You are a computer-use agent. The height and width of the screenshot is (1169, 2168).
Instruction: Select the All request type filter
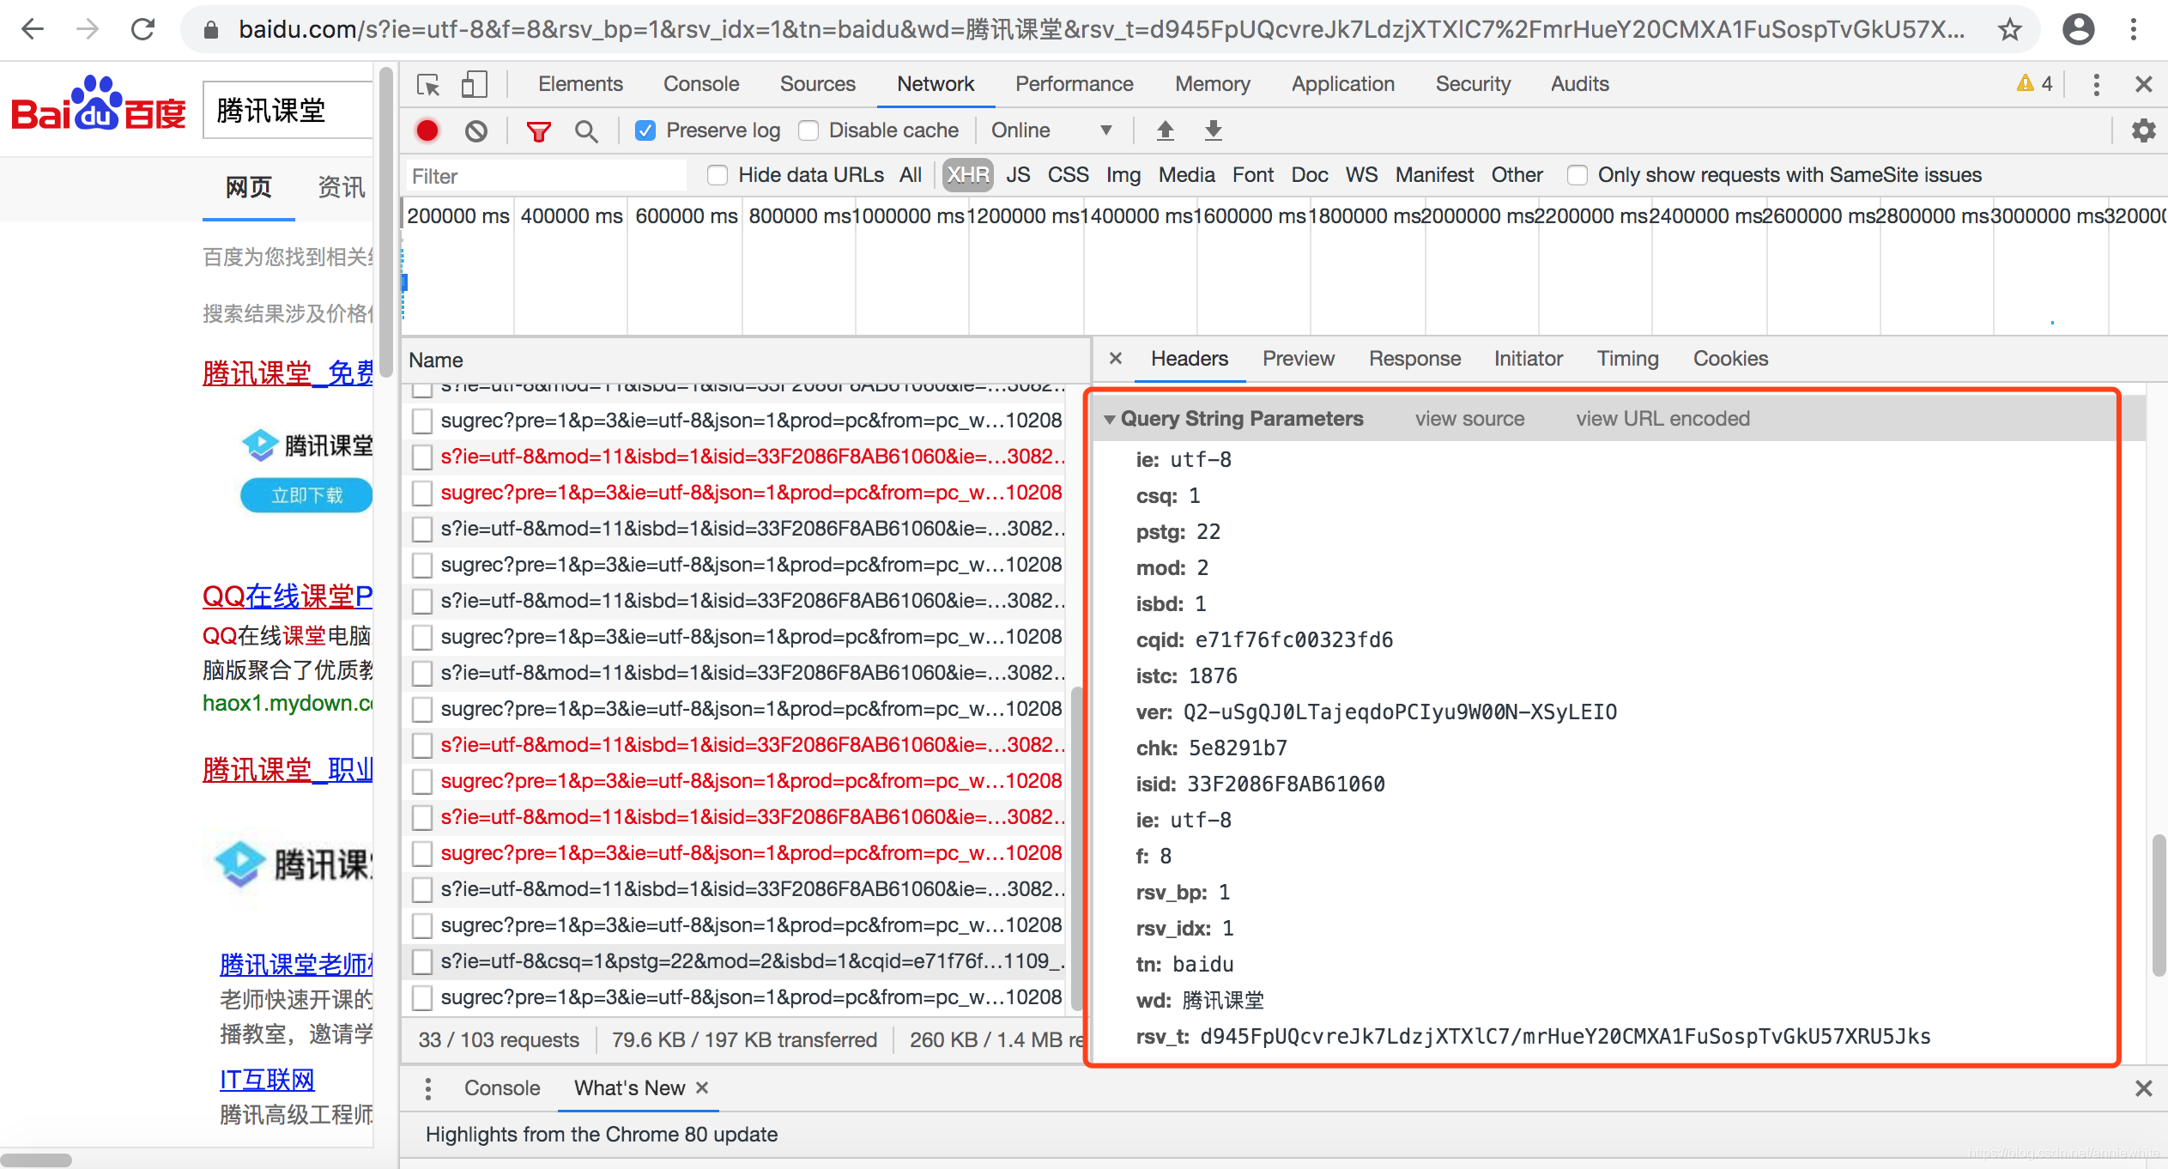pos(911,175)
